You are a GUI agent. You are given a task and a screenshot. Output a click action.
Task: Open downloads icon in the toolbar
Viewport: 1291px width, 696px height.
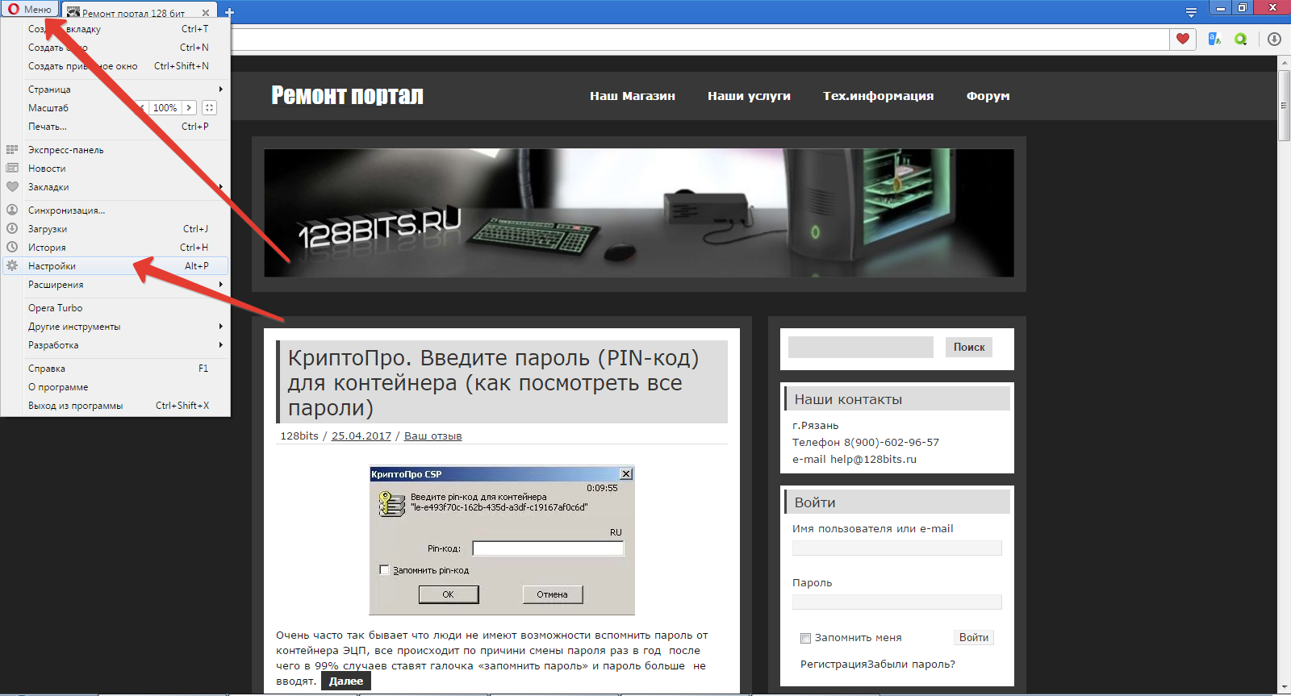pyautogui.click(x=1274, y=39)
